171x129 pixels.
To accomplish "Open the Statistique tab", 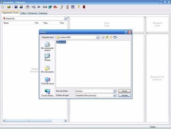I will pos(43,13).
